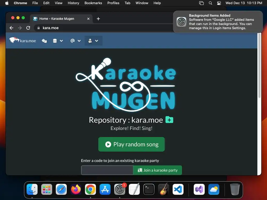267x200 pixels.
Task: Open GarageBand from the Dock
Action: click(x=163, y=189)
